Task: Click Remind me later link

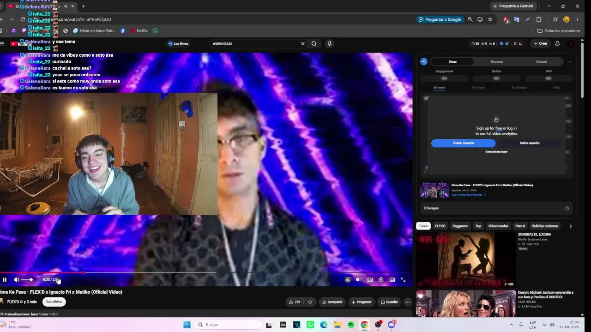Action: coord(496,152)
